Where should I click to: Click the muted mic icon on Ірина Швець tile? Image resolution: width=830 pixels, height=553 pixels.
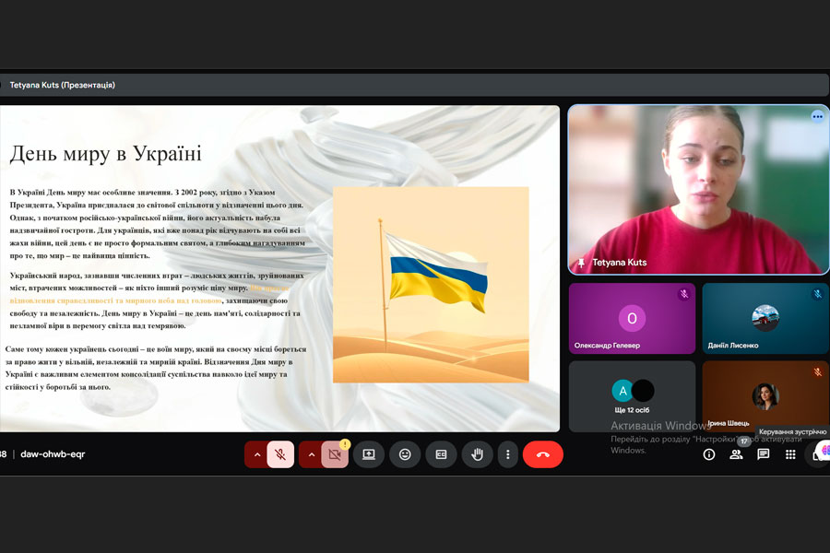817,372
